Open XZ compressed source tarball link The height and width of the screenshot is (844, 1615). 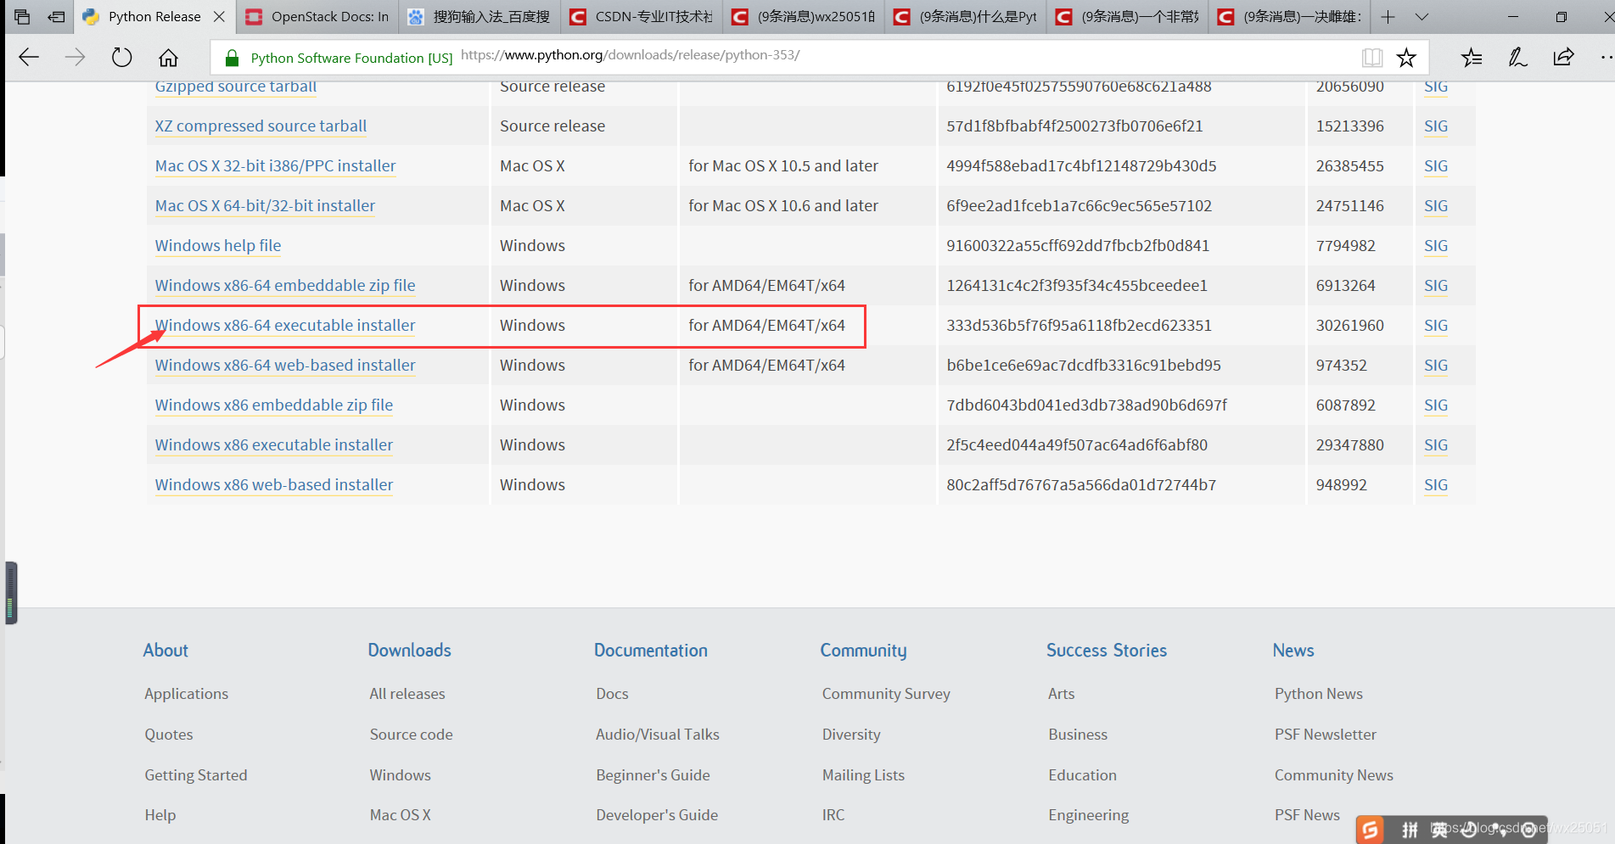[x=261, y=126]
